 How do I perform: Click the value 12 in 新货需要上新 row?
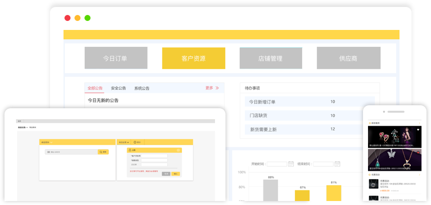[x=332, y=129]
